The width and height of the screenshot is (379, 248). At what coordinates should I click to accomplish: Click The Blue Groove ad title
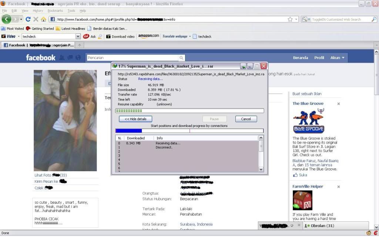click(308, 103)
